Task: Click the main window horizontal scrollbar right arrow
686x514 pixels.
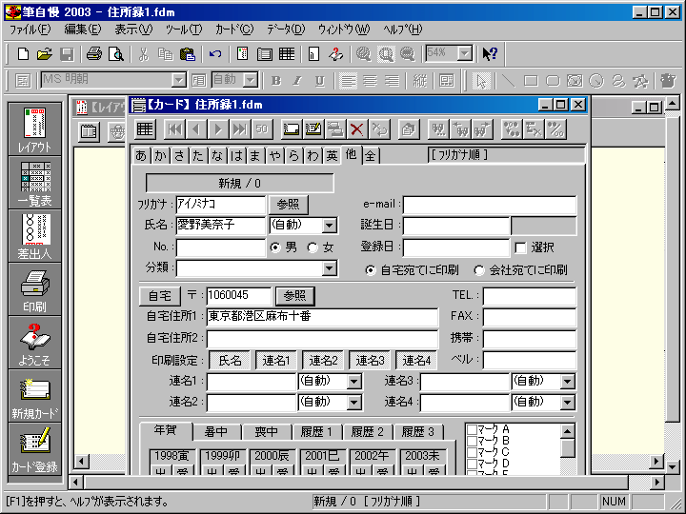Action: 656,482
